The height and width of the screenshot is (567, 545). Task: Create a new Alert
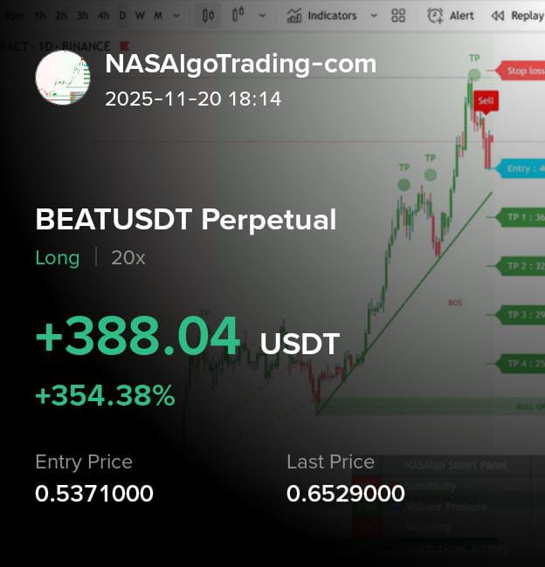(451, 16)
